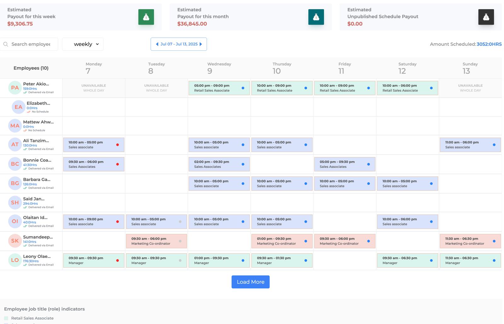This screenshot has height=324, width=504.
Task: Select Bonnie's Wednesday 02:00 pm shift cell
Action: point(219,164)
